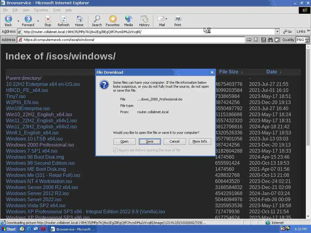This screenshot has width=311, height=233.
Task: Click Save in the File Download dialog
Action: (149, 141)
